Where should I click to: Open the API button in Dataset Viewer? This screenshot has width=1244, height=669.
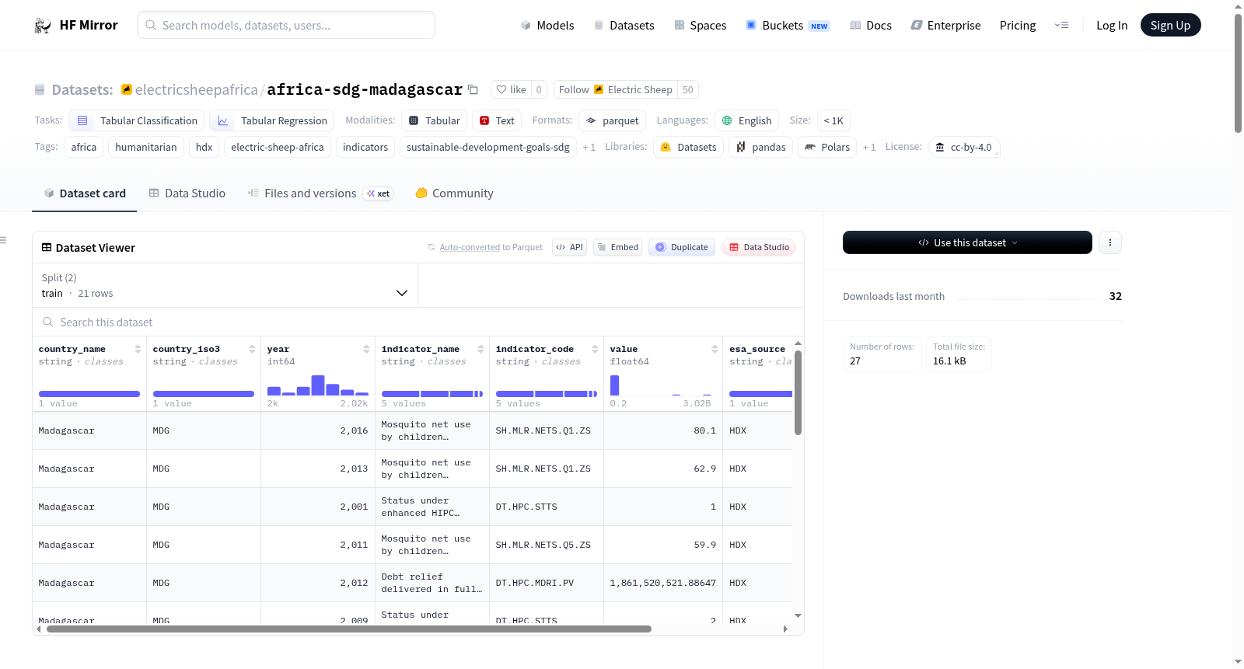[569, 247]
